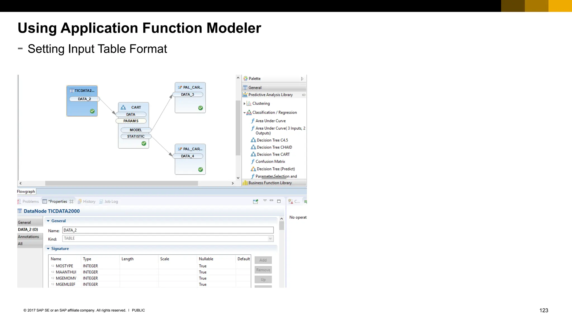Select the bottom PAL_CAR... node icon
This screenshot has height=322, width=572.
click(180, 149)
